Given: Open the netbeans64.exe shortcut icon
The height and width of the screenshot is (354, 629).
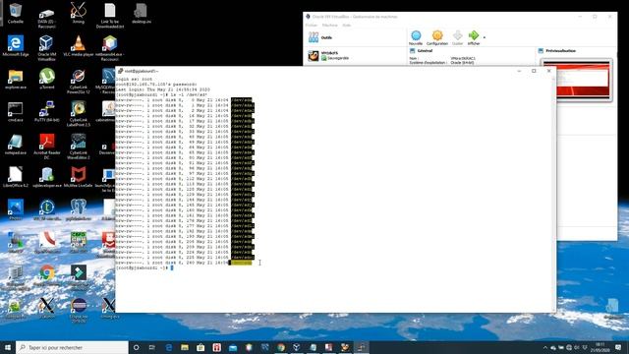Looking at the screenshot, I should [109, 48].
